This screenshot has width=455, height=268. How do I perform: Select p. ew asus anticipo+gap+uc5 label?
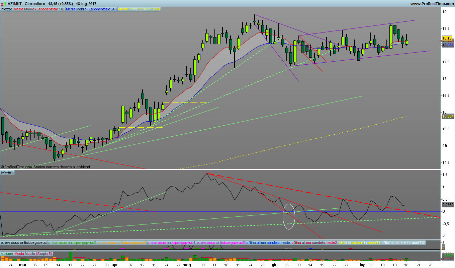[x=221, y=242]
